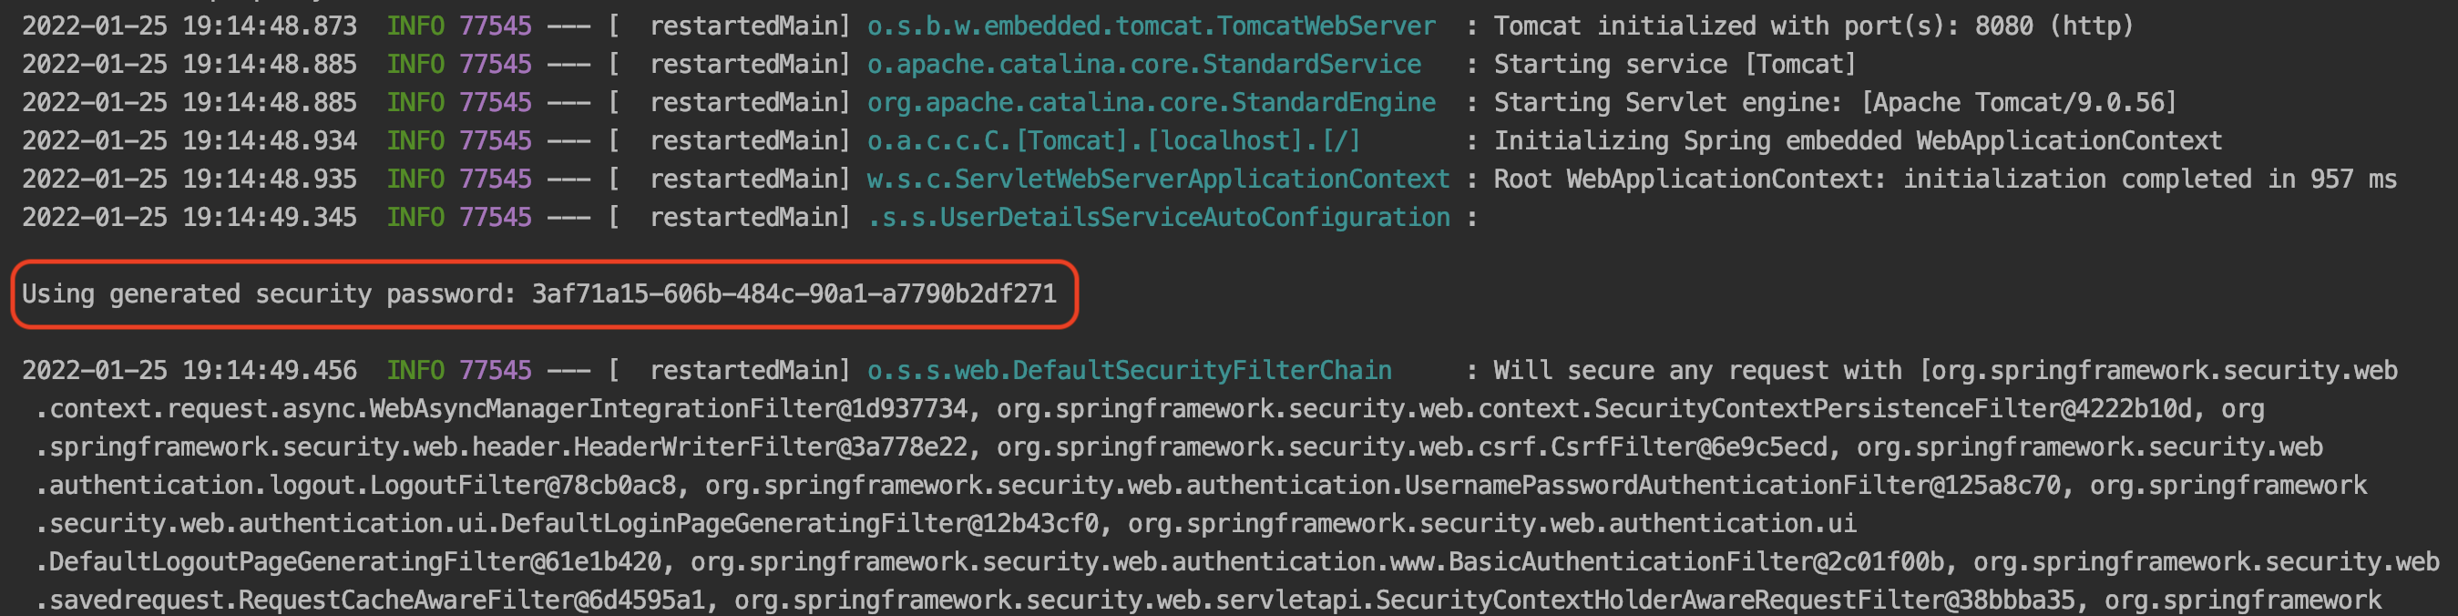Click the 19:14:48.873 timestamp
Screen dimensions: 2458x616
pyautogui.click(x=270, y=26)
